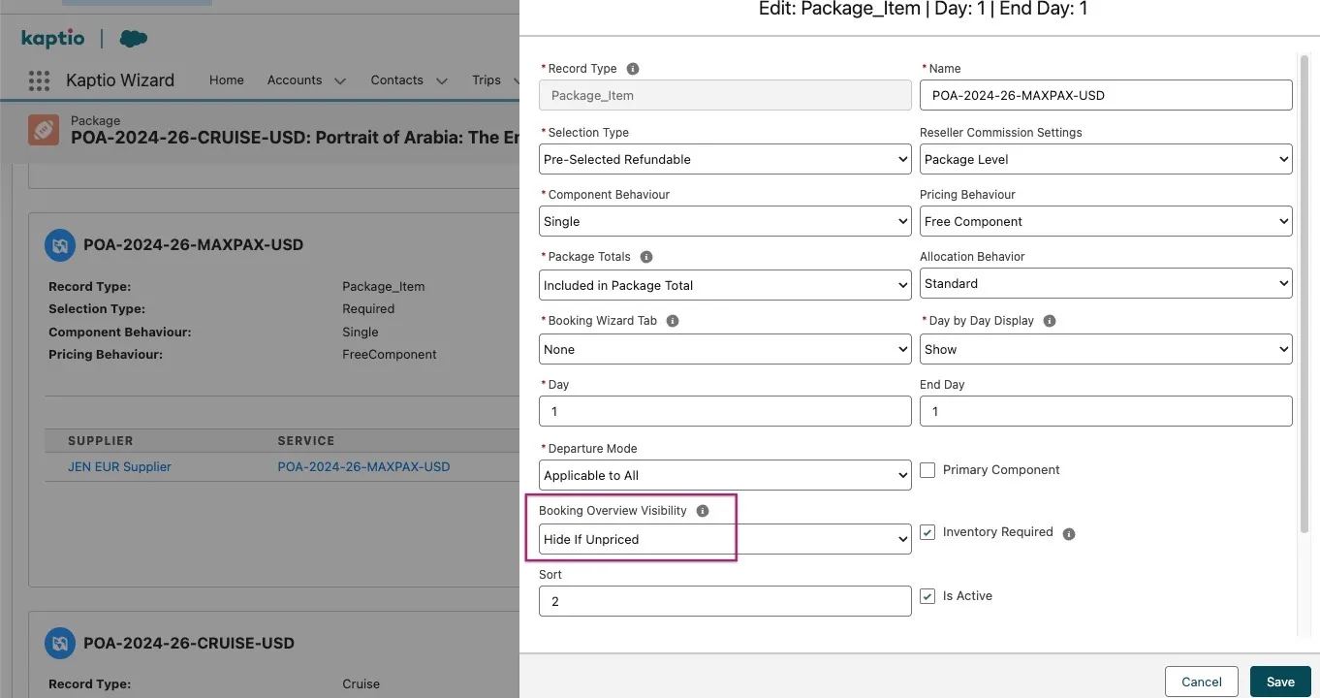
Task: Click the POA-2024-26-MAXPAX-USD package item icon
Action: (x=60, y=245)
